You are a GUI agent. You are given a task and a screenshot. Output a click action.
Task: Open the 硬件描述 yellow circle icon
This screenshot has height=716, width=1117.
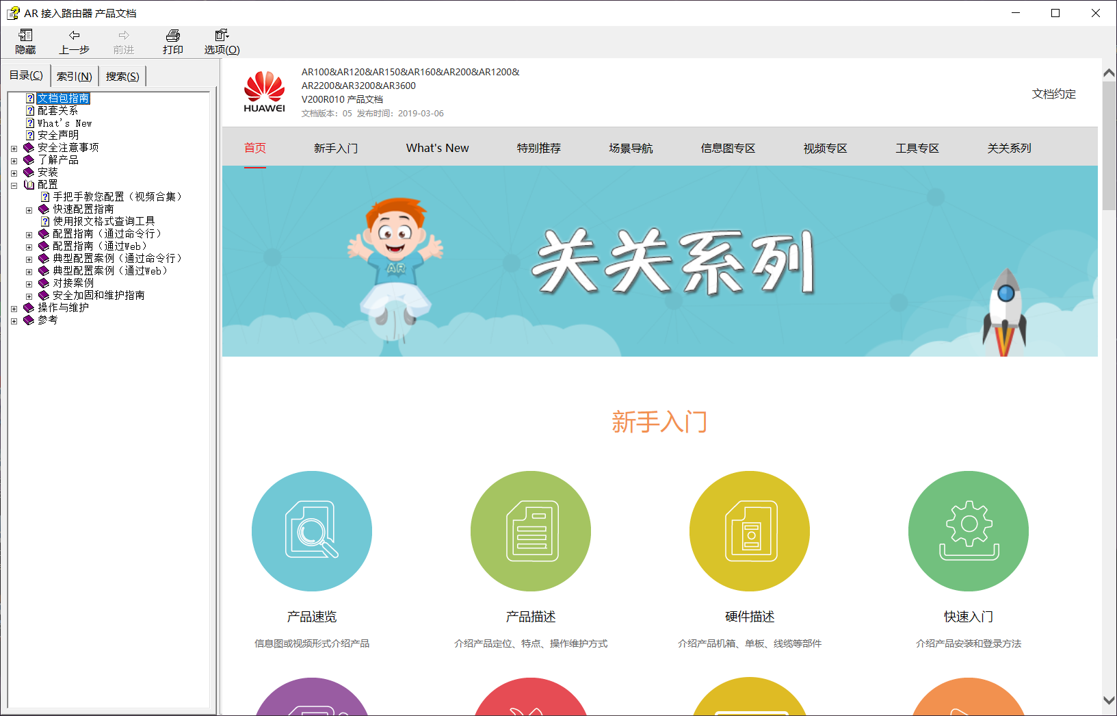[750, 531]
